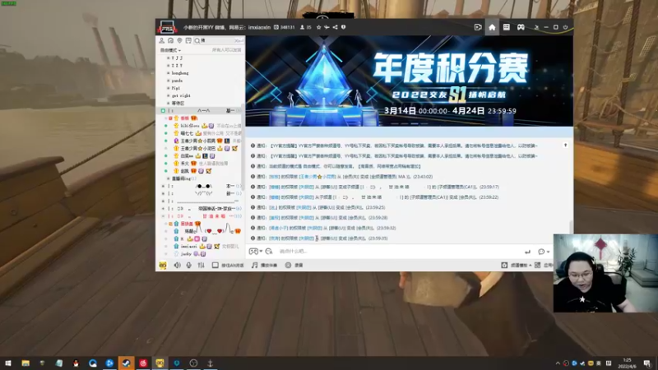Select user kiki仔ovo in member list
This screenshot has height=370, width=658.
pyautogui.click(x=190, y=126)
